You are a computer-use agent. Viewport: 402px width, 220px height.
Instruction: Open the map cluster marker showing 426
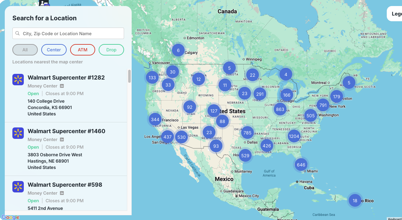tap(267, 146)
